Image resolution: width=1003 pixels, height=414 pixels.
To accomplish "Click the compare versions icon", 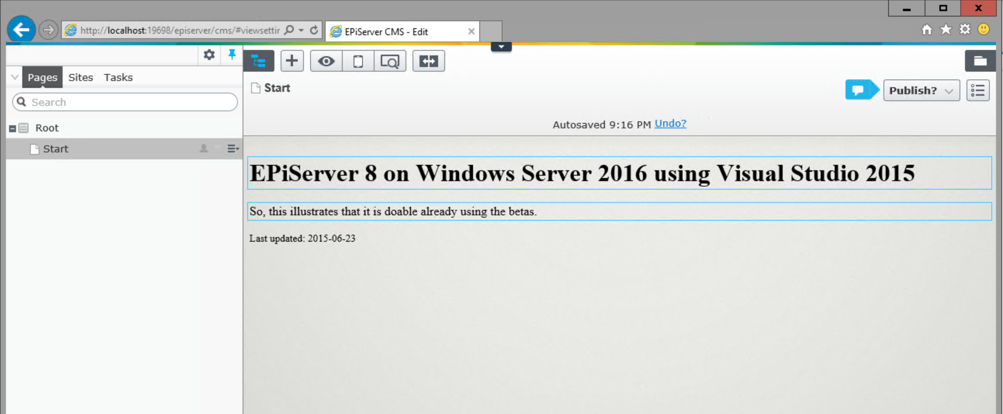I will 428,62.
